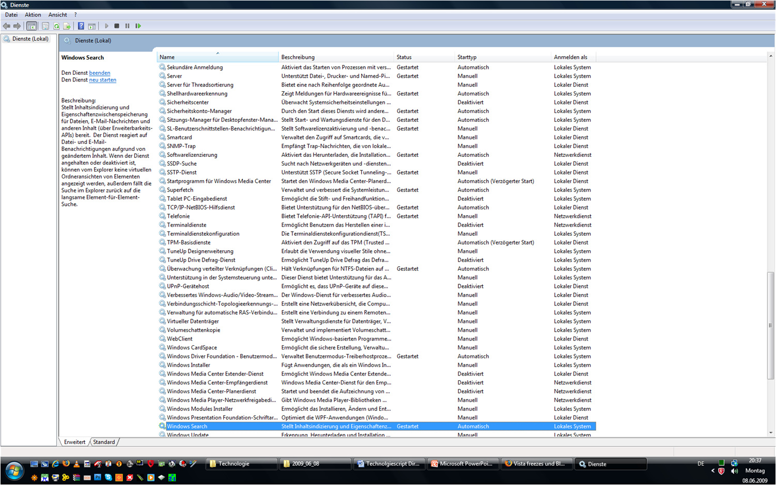Viewport: 776px width, 485px height.
Task: Launch WinRAR books icon in quick launch
Action: coord(76,477)
